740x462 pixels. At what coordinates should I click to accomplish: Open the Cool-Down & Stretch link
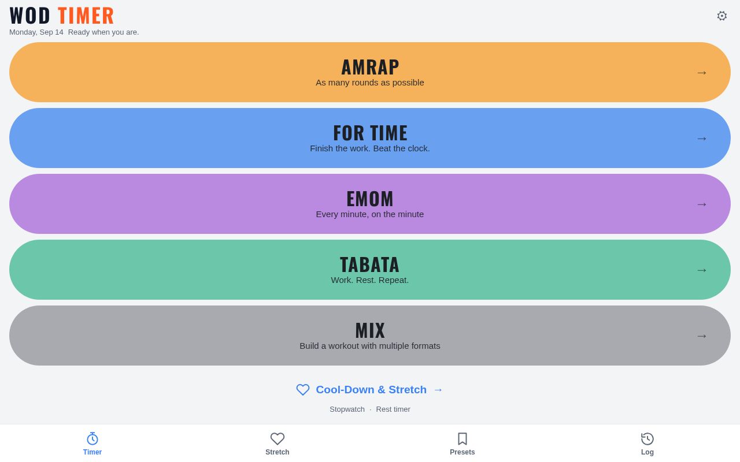click(x=370, y=390)
